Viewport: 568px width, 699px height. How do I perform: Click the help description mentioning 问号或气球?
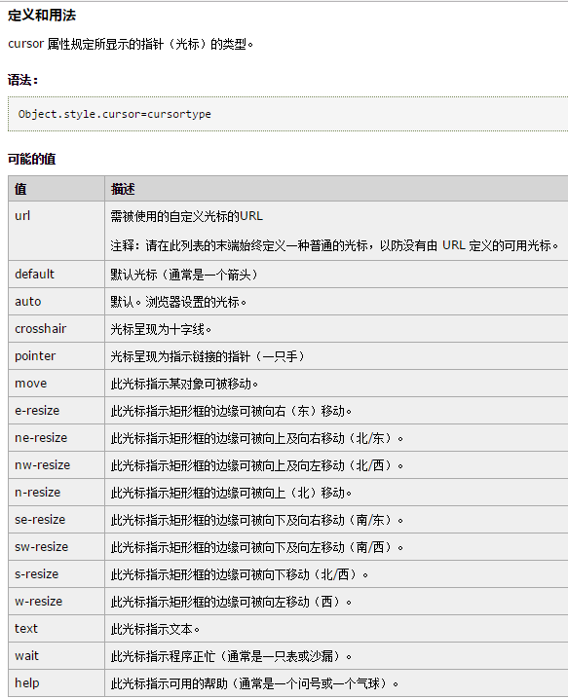pyautogui.click(x=255, y=683)
